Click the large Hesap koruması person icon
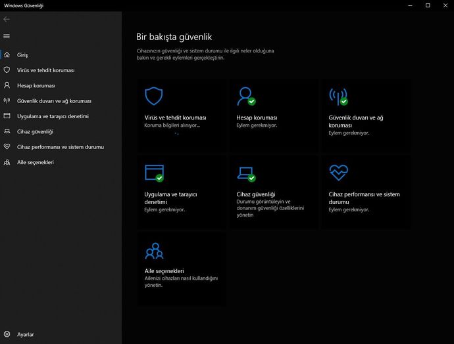Screen dimensions: 454x344 tap(246, 97)
